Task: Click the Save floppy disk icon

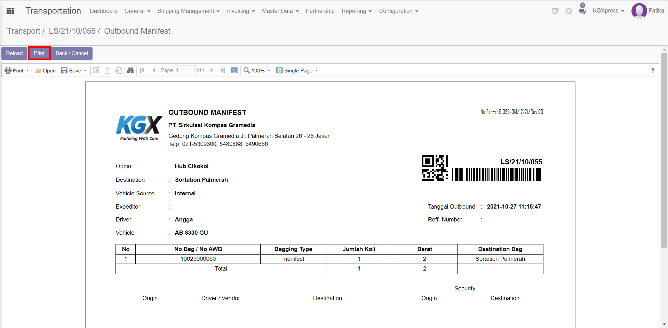Action: pyautogui.click(x=64, y=70)
